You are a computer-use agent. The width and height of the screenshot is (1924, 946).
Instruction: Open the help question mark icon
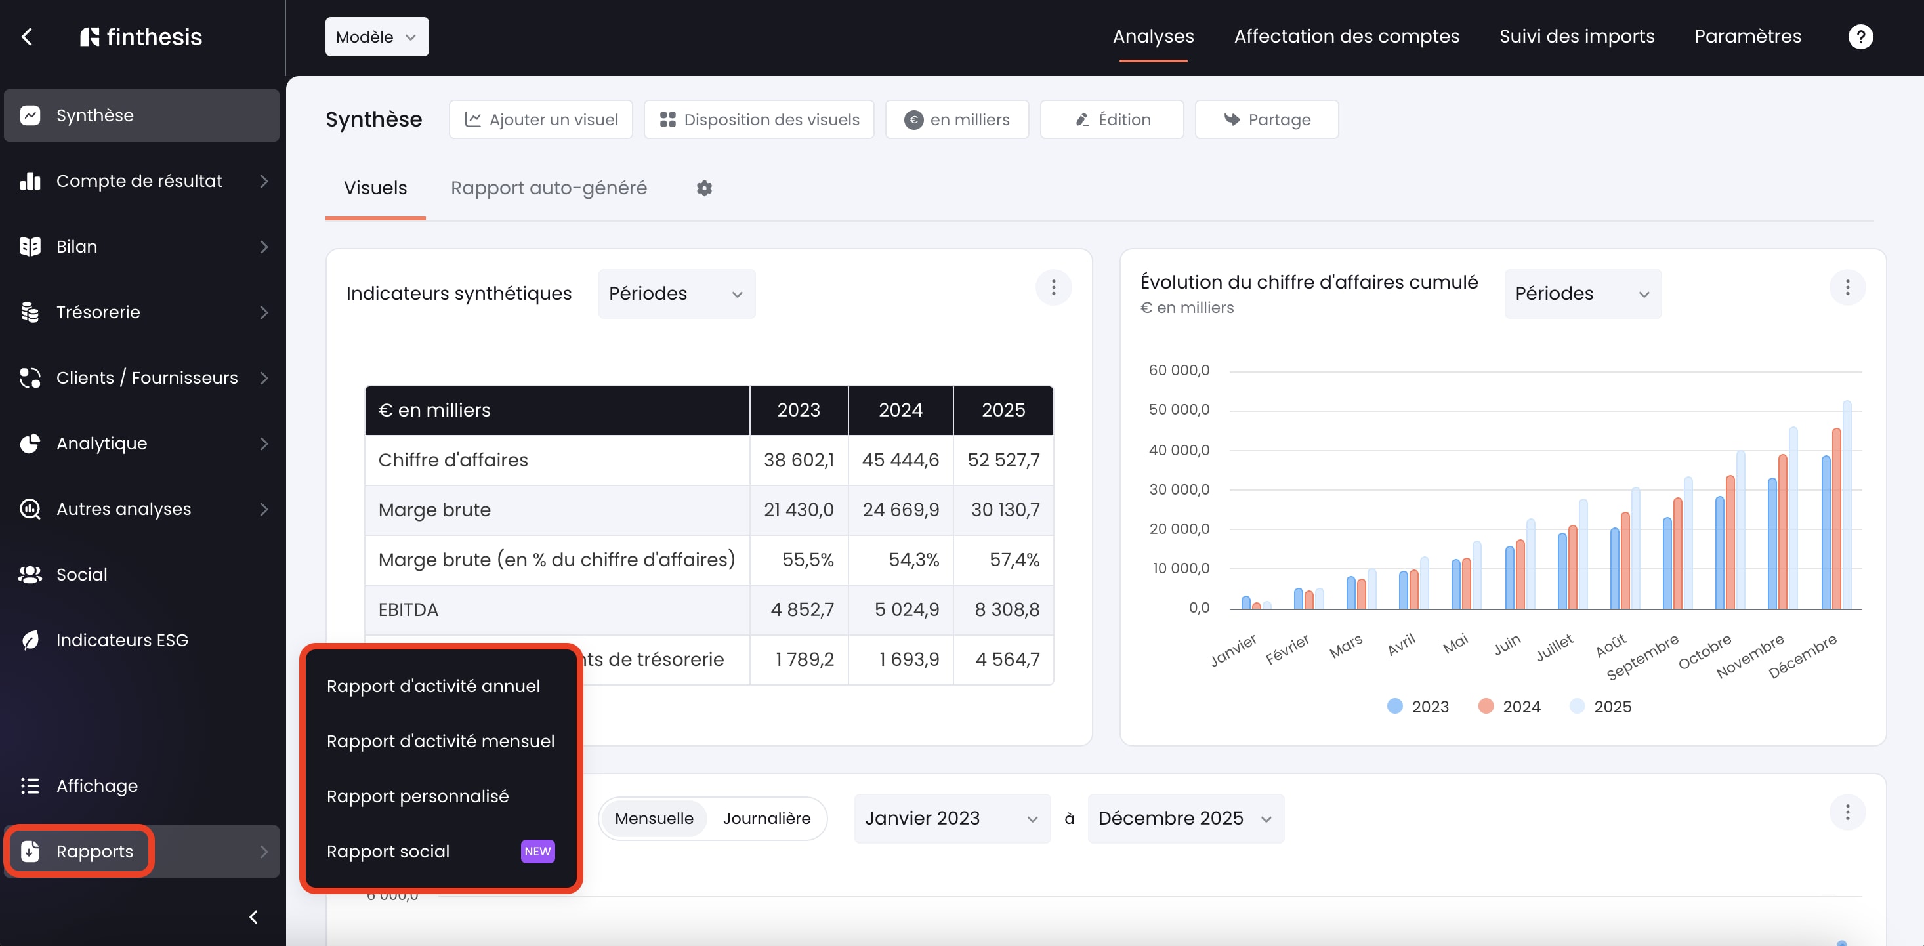coord(1860,37)
